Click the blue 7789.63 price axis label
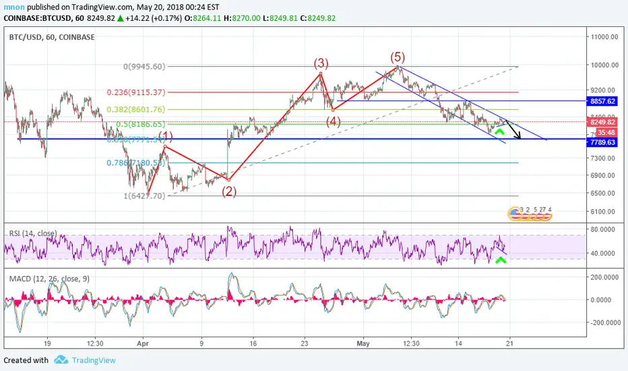Image resolution: width=628 pixels, height=371 pixels. tap(602, 142)
